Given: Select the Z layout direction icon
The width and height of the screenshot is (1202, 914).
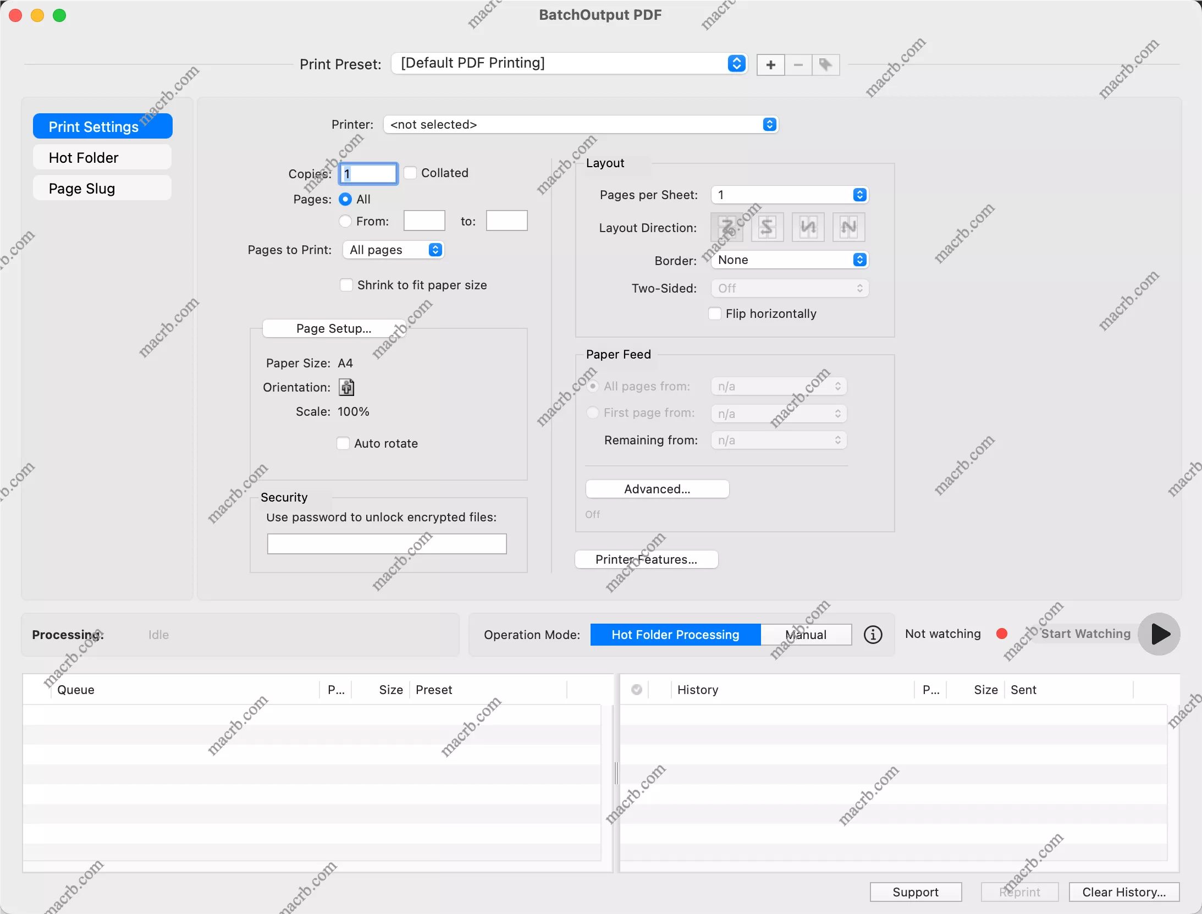Looking at the screenshot, I should pos(727,227).
